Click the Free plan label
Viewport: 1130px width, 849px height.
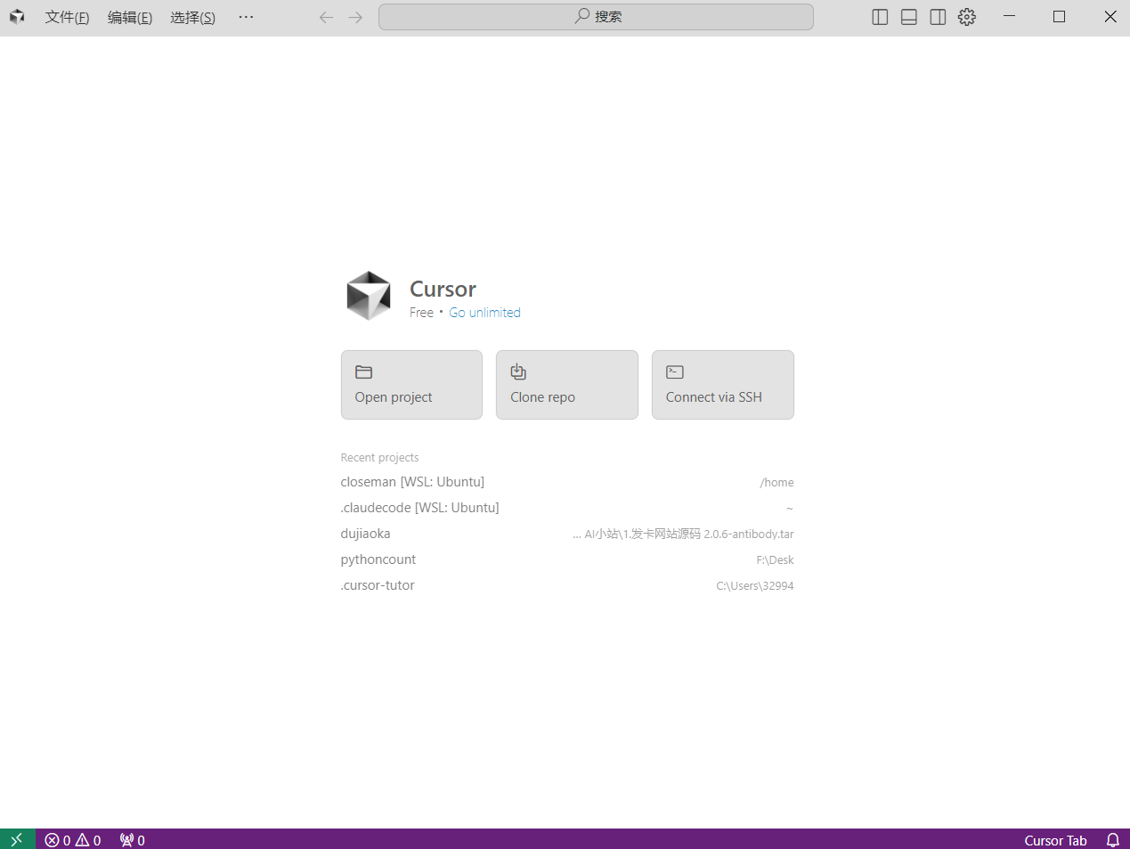pyautogui.click(x=421, y=313)
